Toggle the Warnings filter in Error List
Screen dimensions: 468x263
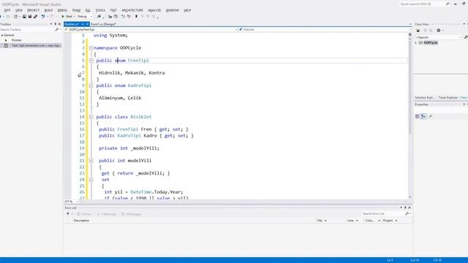[x=107, y=214]
